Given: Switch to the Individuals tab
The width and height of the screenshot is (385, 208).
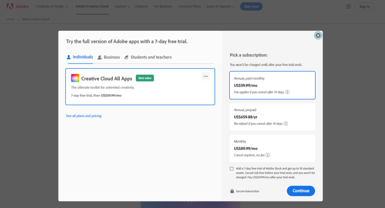Looking at the screenshot, I should pyautogui.click(x=80, y=57).
